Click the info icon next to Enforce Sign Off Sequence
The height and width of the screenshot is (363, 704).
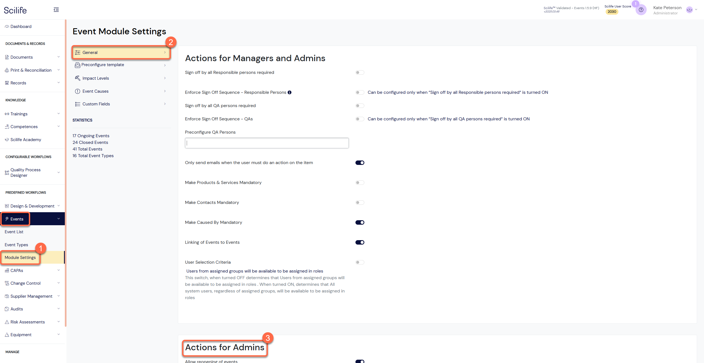coord(290,92)
